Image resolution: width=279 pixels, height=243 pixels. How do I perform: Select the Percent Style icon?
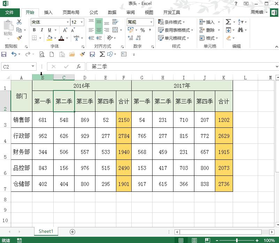(x=142, y=31)
